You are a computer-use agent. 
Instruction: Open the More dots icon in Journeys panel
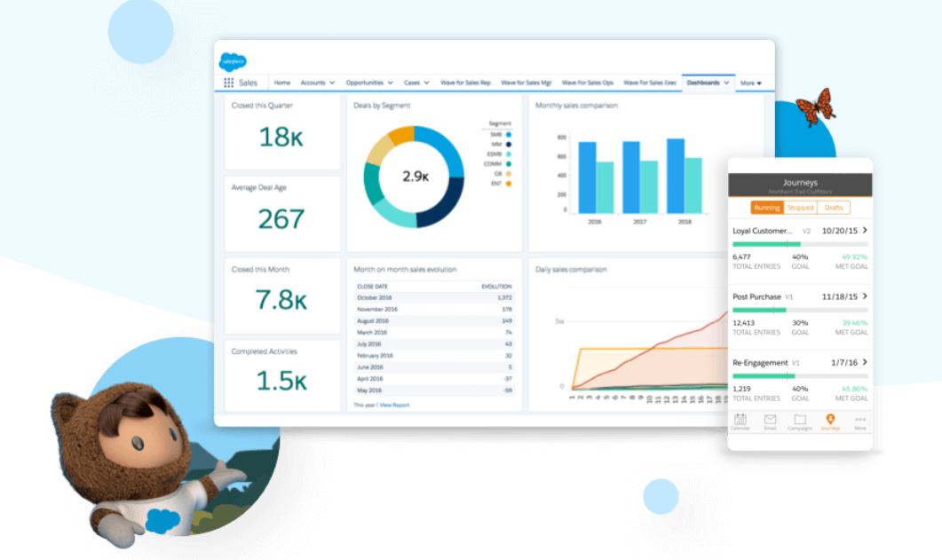coord(860,422)
